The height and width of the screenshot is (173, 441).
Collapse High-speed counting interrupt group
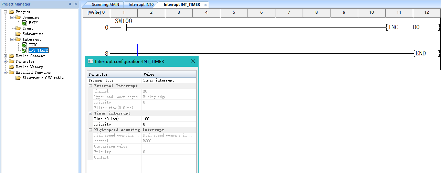(x=90, y=130)
